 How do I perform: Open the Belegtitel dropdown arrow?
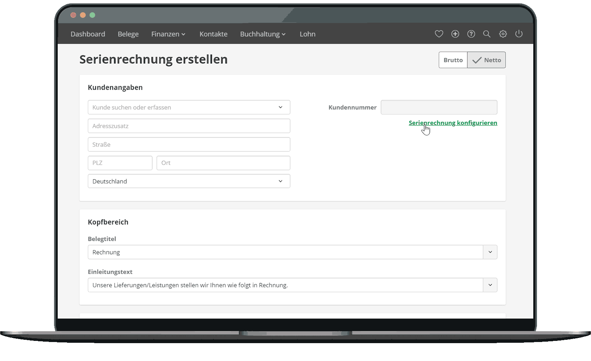tap(490, 252)
